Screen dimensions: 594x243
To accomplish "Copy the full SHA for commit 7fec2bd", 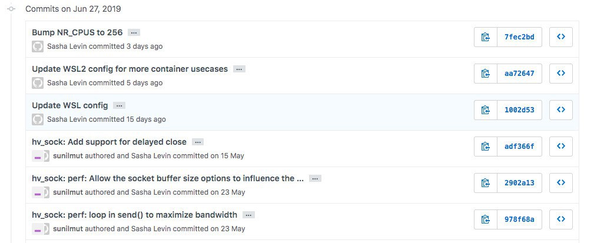I will tap(486, 37).
